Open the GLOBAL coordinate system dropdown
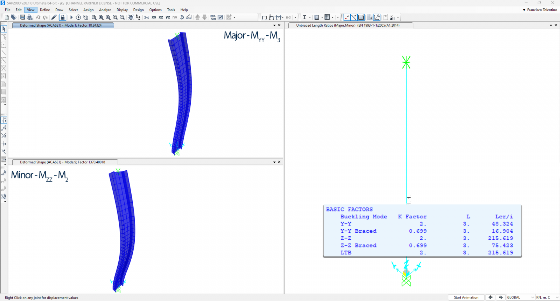This screenshot has height=301, width=560. point(520,297)
